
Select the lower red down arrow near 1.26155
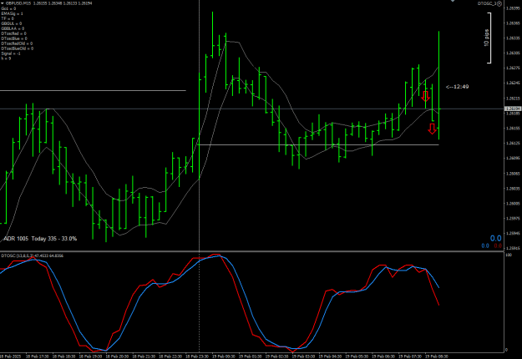(432, 129)
